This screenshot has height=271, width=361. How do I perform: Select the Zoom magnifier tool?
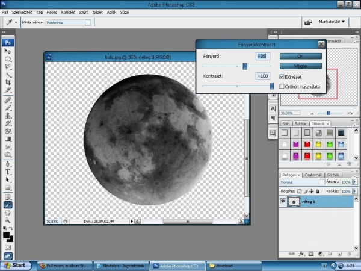click(x=8, y=220)
